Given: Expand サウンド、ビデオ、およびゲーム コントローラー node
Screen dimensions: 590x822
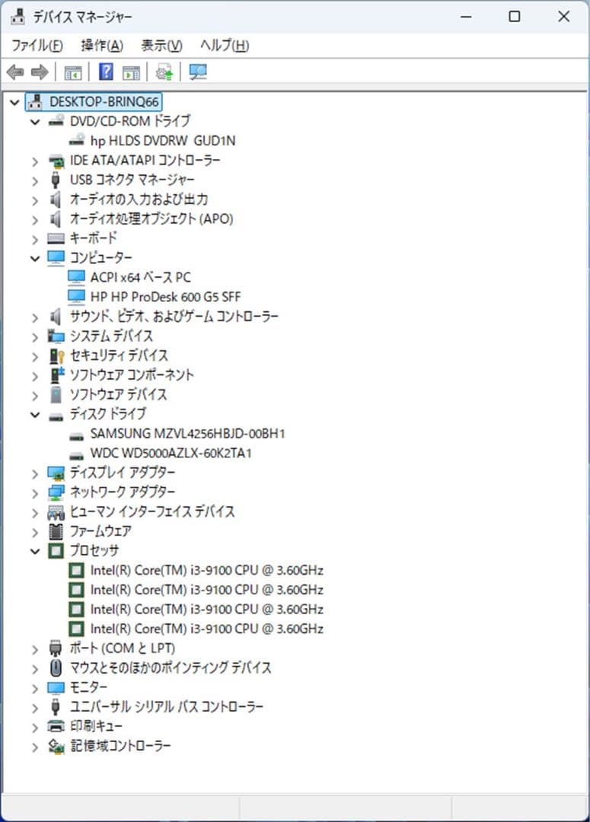Looking at the screenshot, I should pyautogui.click(x=35, y=317).
